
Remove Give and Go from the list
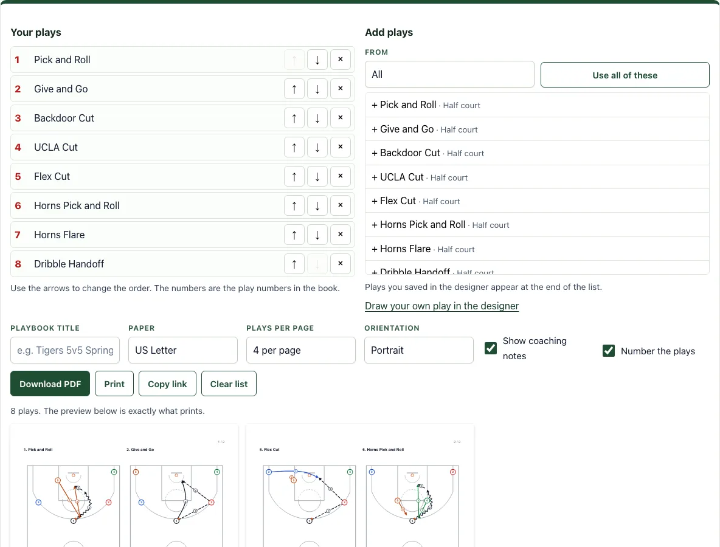tap(341, 89)
